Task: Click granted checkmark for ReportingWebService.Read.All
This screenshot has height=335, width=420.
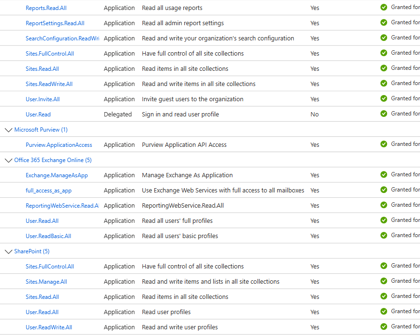Action: coord(384,205)
